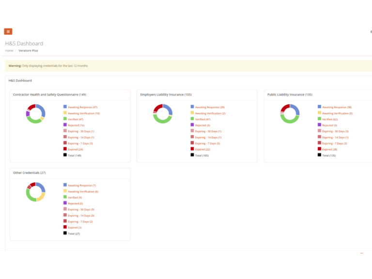The height and width of the screenshot is (279, 372).
Task: Click green swatch beside Verified (62)
Action: point(319,119)
